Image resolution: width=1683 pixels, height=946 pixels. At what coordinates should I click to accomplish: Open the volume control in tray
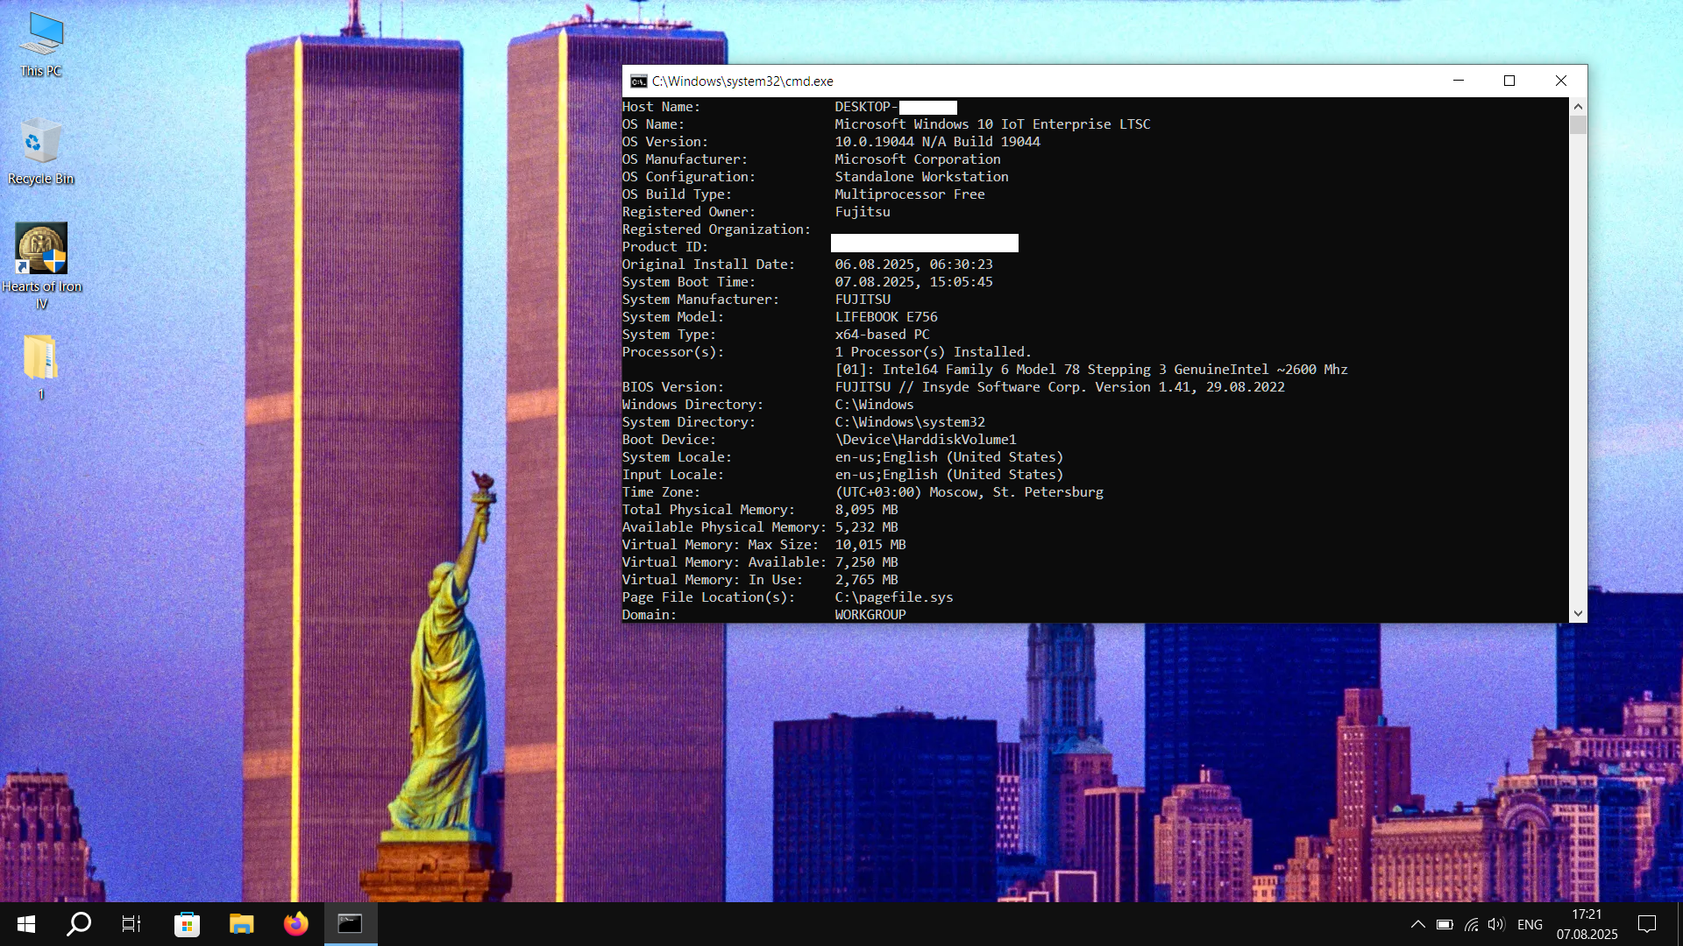coord(1496,924)
